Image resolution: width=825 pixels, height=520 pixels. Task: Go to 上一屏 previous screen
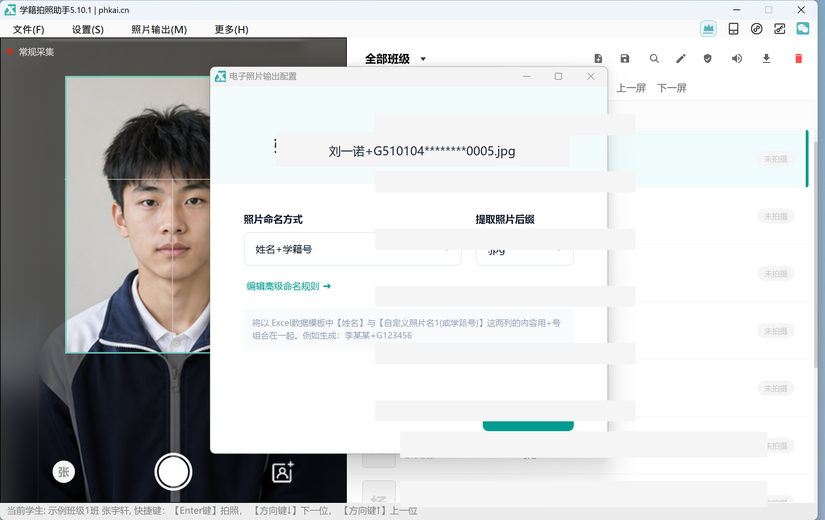(631, 88)
